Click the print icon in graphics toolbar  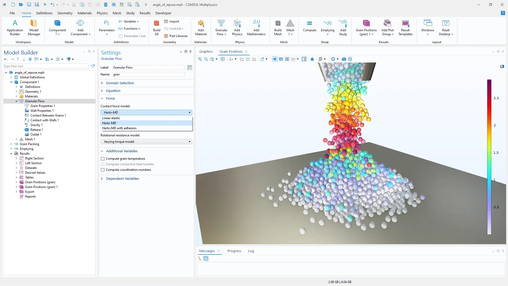pyautogui.click(x=350, y=59)
